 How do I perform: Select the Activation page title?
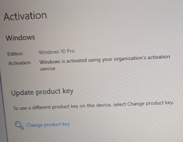[25, 16]
